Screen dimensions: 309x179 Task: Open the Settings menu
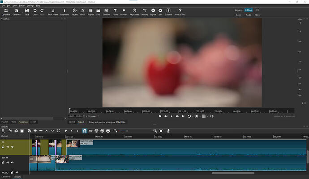point(30,6)
